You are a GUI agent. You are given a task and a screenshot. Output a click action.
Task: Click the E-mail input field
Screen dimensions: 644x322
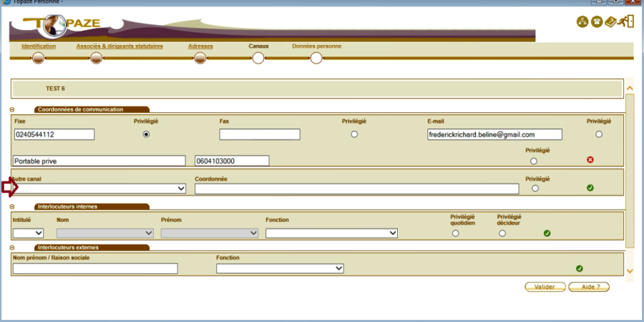494,134
